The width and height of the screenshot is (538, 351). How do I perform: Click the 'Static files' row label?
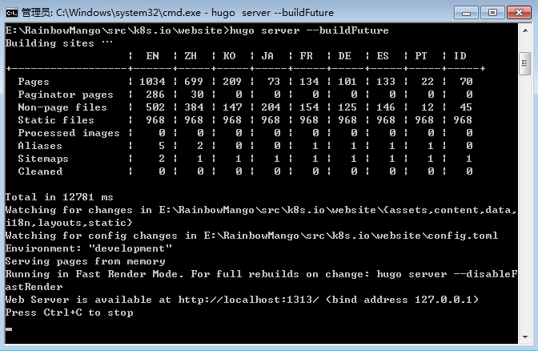[x=56, y=120]
